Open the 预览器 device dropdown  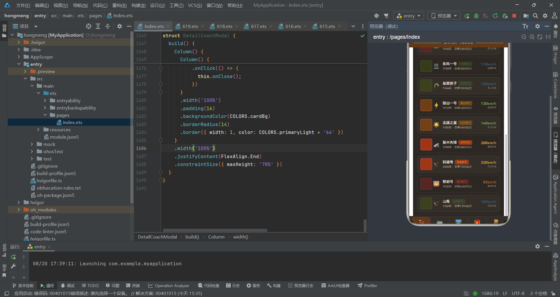[x=444, y=16]
